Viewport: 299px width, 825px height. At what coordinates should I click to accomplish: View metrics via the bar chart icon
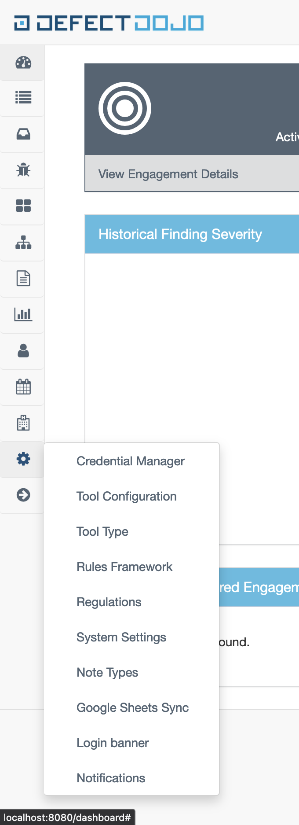click(x=22, y=315)
